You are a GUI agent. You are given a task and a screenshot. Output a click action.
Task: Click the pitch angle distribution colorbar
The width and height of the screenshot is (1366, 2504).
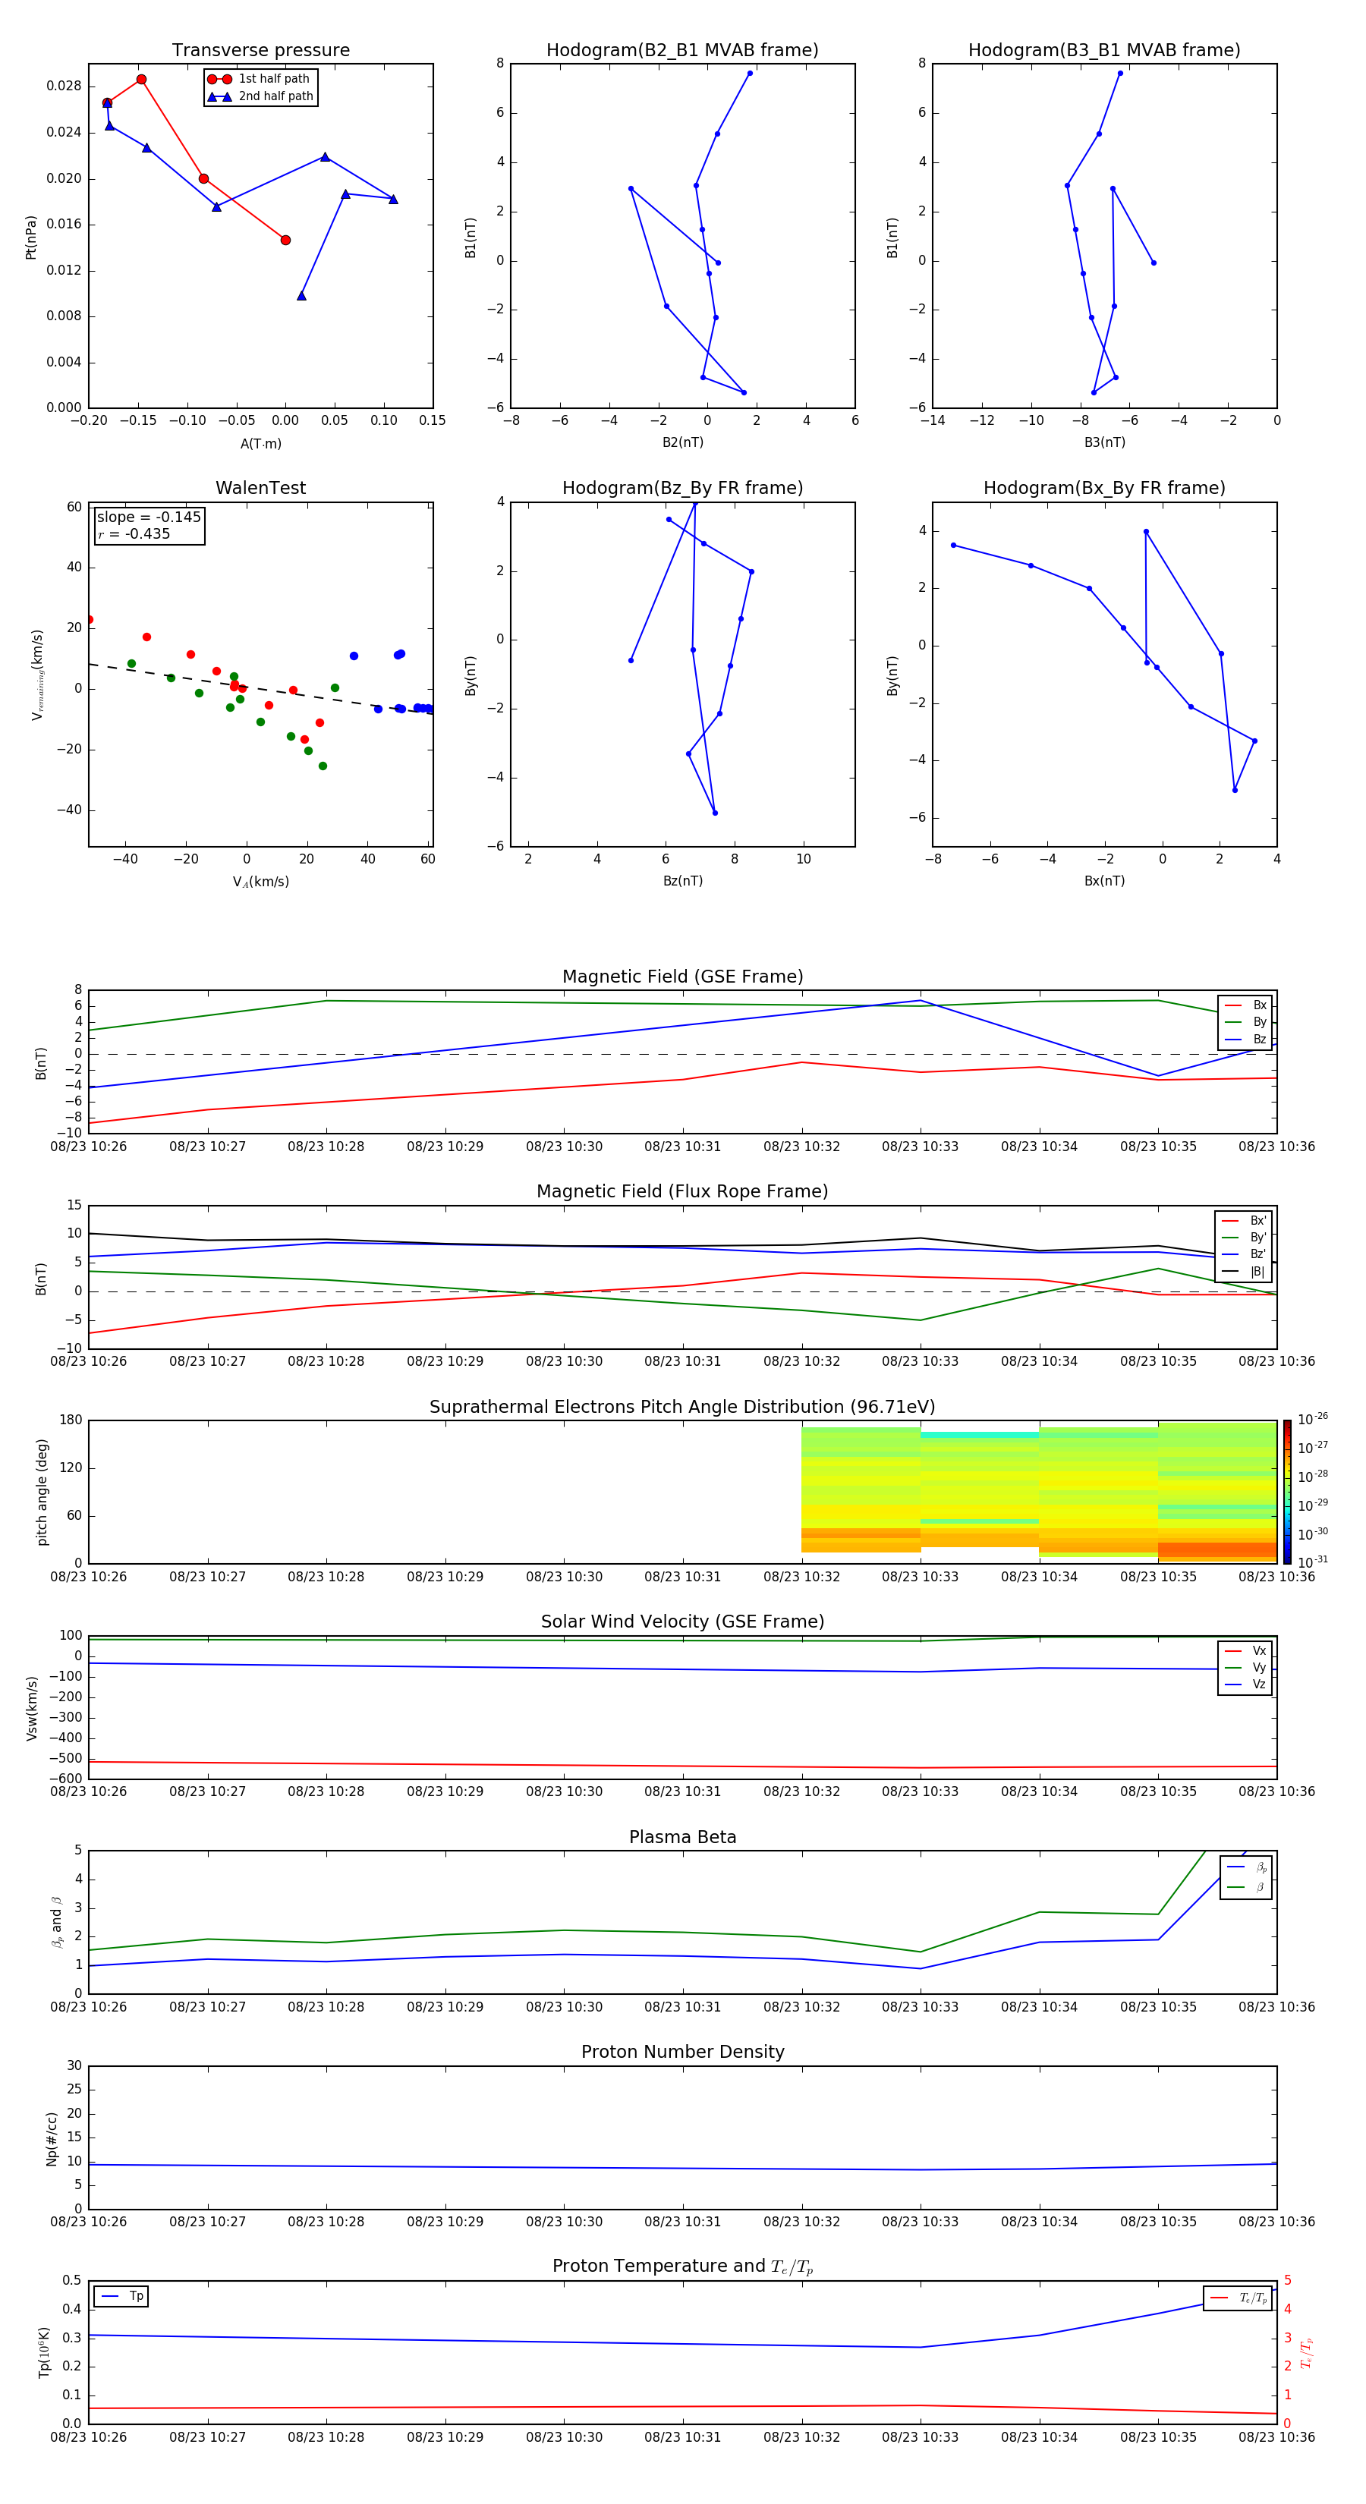click(x=1287, y=1492)
